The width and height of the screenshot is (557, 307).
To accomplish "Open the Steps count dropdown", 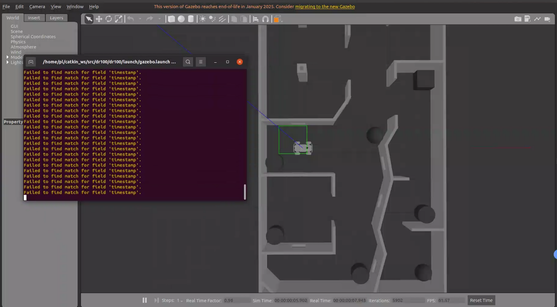I will [180, 300].
